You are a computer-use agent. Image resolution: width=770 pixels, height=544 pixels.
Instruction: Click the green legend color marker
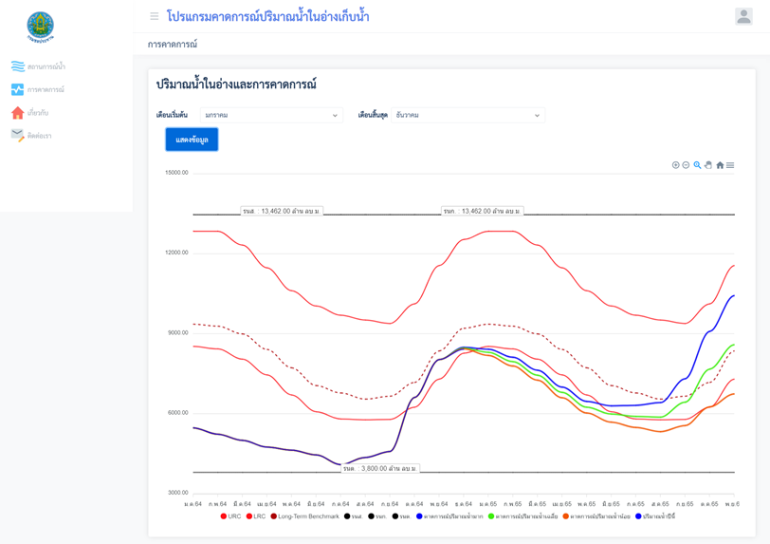click(x=491, y=516)
